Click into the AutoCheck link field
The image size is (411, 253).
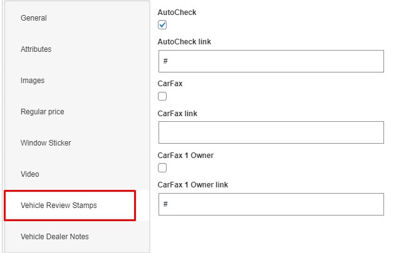point(271,61)
